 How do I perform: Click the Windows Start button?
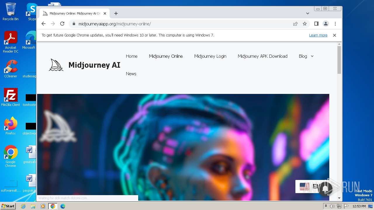[8, 206]
